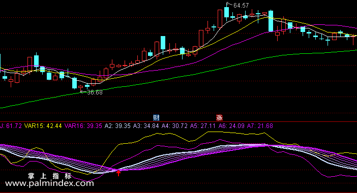The image size is (357, 193).
Task: Click the A2: 39.35 indicator label
Action: pyautogui.click(x=117, y=126)
